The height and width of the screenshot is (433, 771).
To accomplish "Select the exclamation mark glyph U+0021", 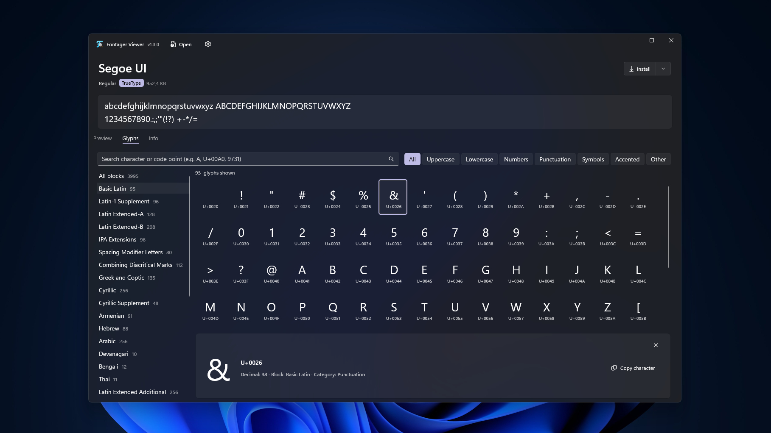I will click(x=241, y=197).
